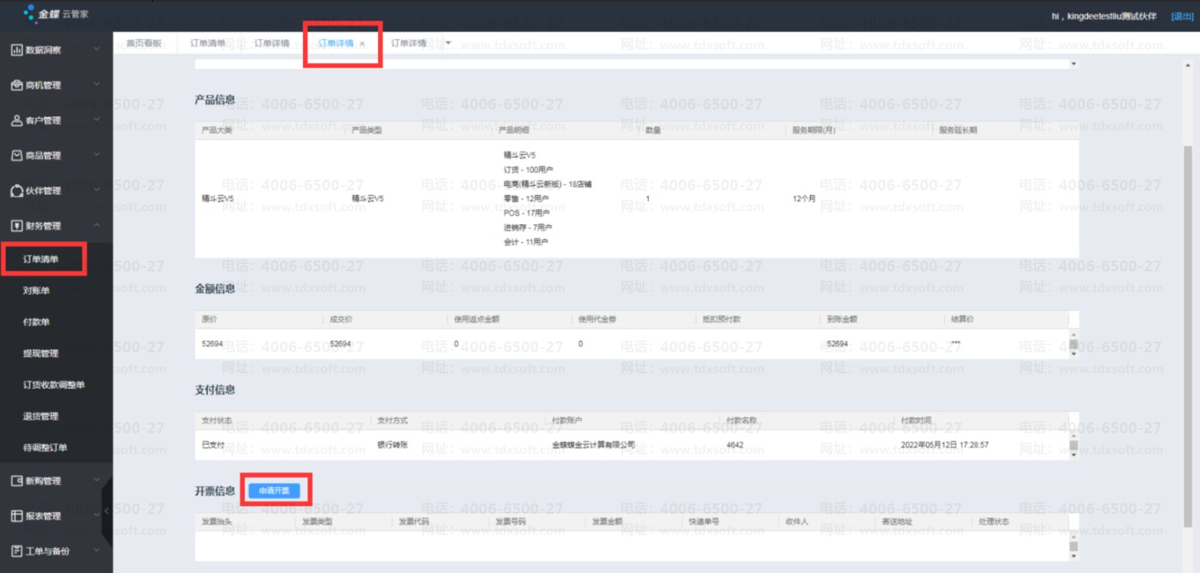
Task: Switch to the 首页看板 tab
Action: click(143, 43)
